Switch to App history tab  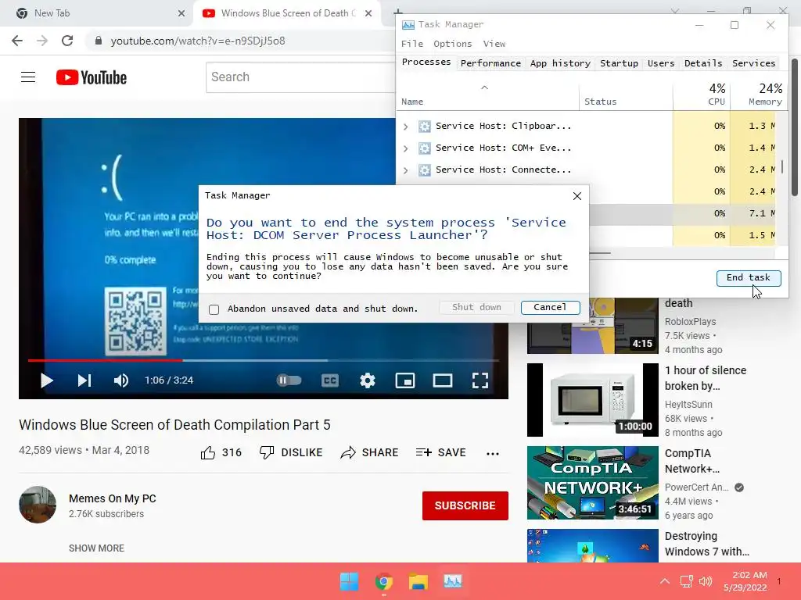[560, 63]
